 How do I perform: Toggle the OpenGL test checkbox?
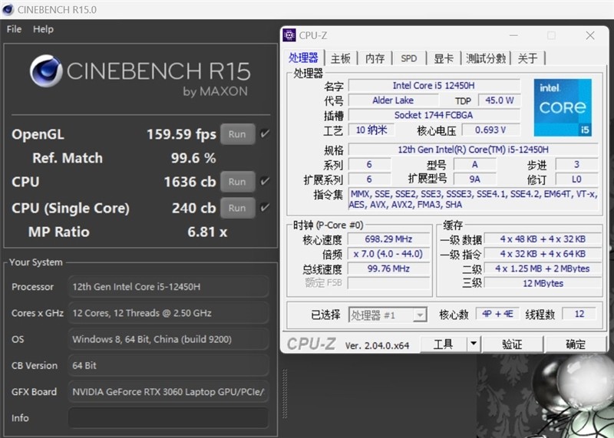point(265,133)
